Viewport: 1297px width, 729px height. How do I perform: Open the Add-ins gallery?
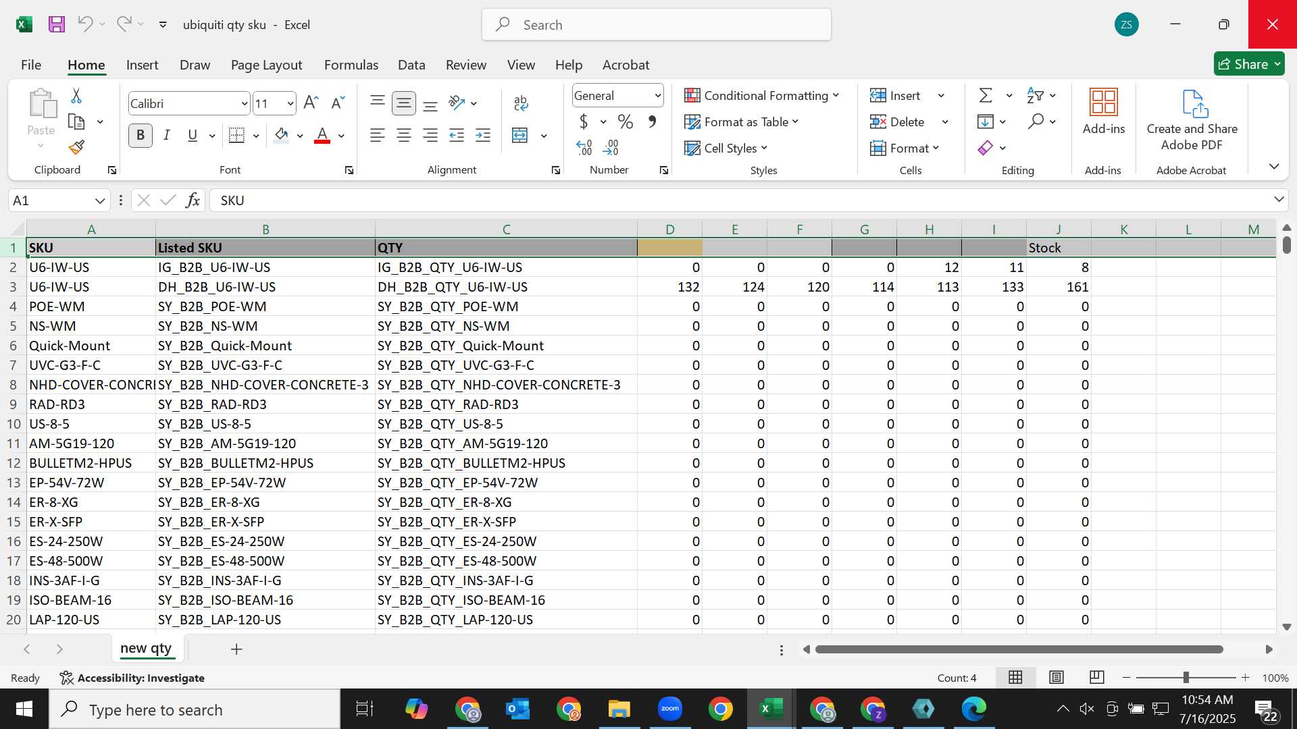1104,111
